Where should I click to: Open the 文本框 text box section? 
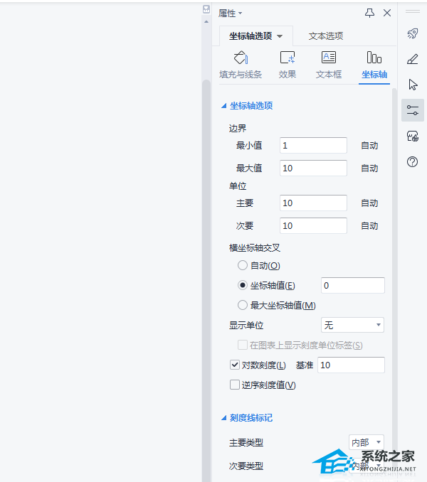329,65
